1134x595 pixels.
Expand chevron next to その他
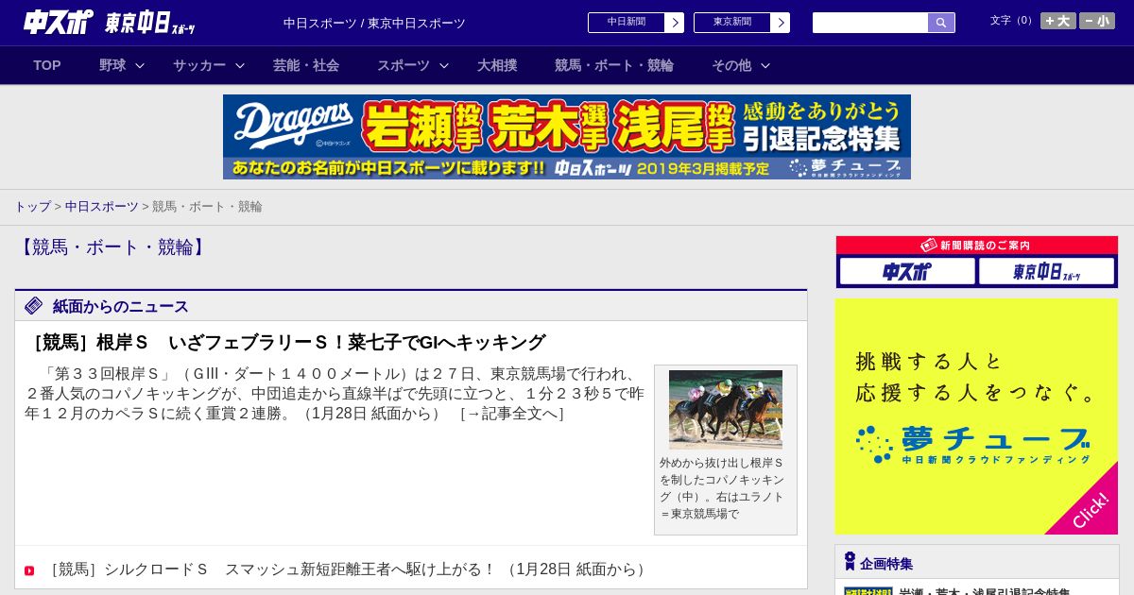tap(765, 65)
